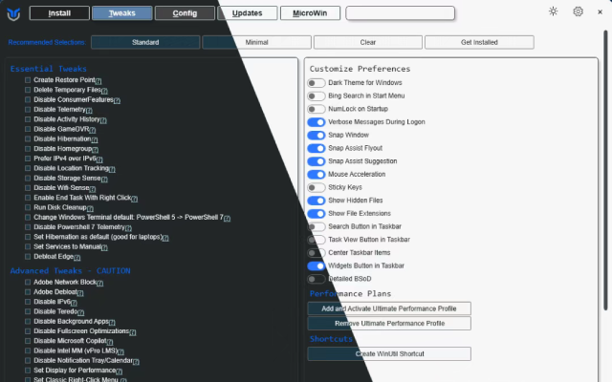This screenshot has width=612, height=382.
Task: Check Disable ConsumerFeatures checkbox
Action: pos(28,99)
